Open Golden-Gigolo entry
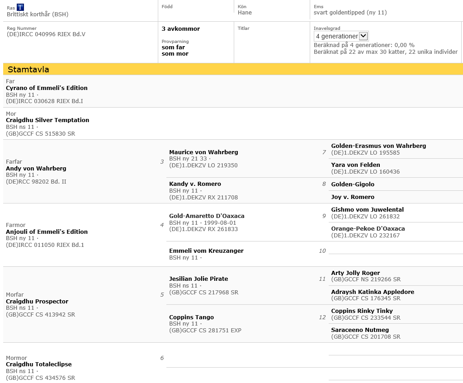463x383 pixels. pyautogui.click(x=353, y=184)
